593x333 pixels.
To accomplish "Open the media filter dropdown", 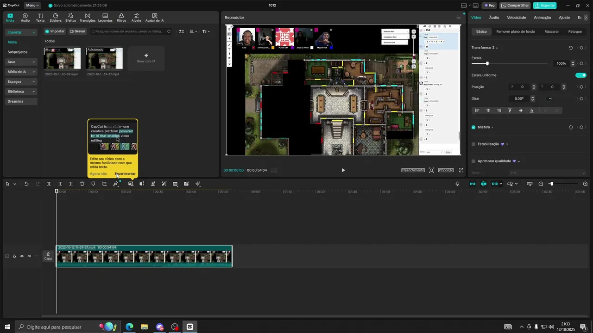I will click(x=206, y=31).
